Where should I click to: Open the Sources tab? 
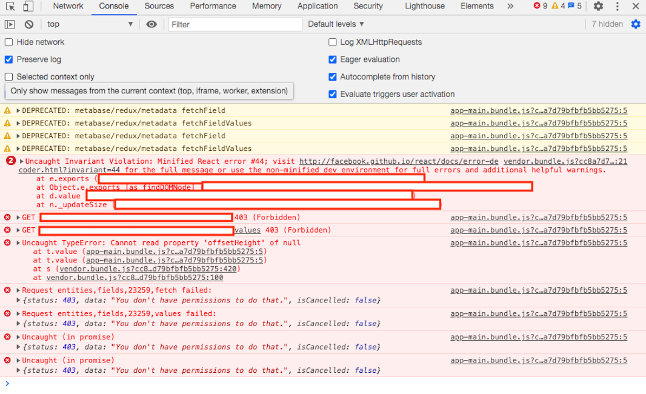pos(159,6)
